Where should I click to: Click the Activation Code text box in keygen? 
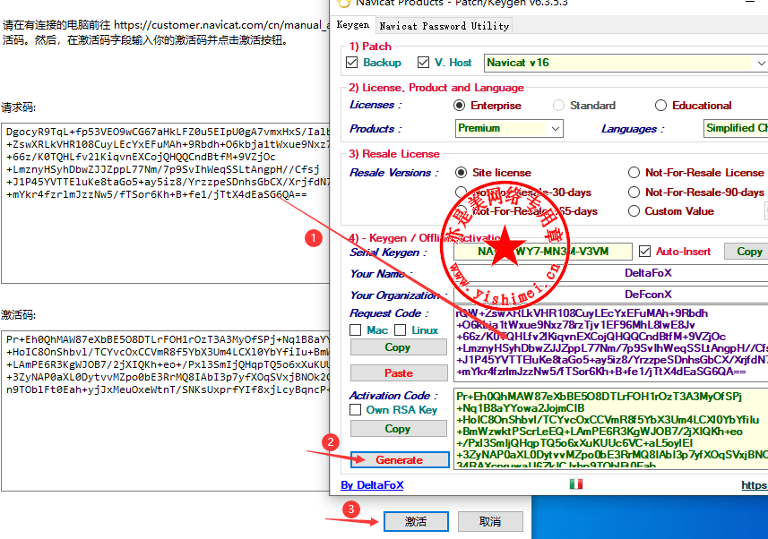611,429
